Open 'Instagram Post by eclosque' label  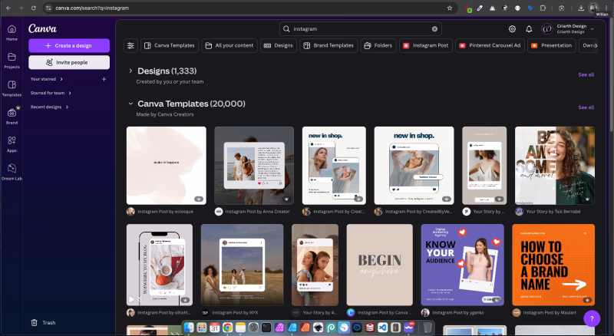tap(165, 212)
